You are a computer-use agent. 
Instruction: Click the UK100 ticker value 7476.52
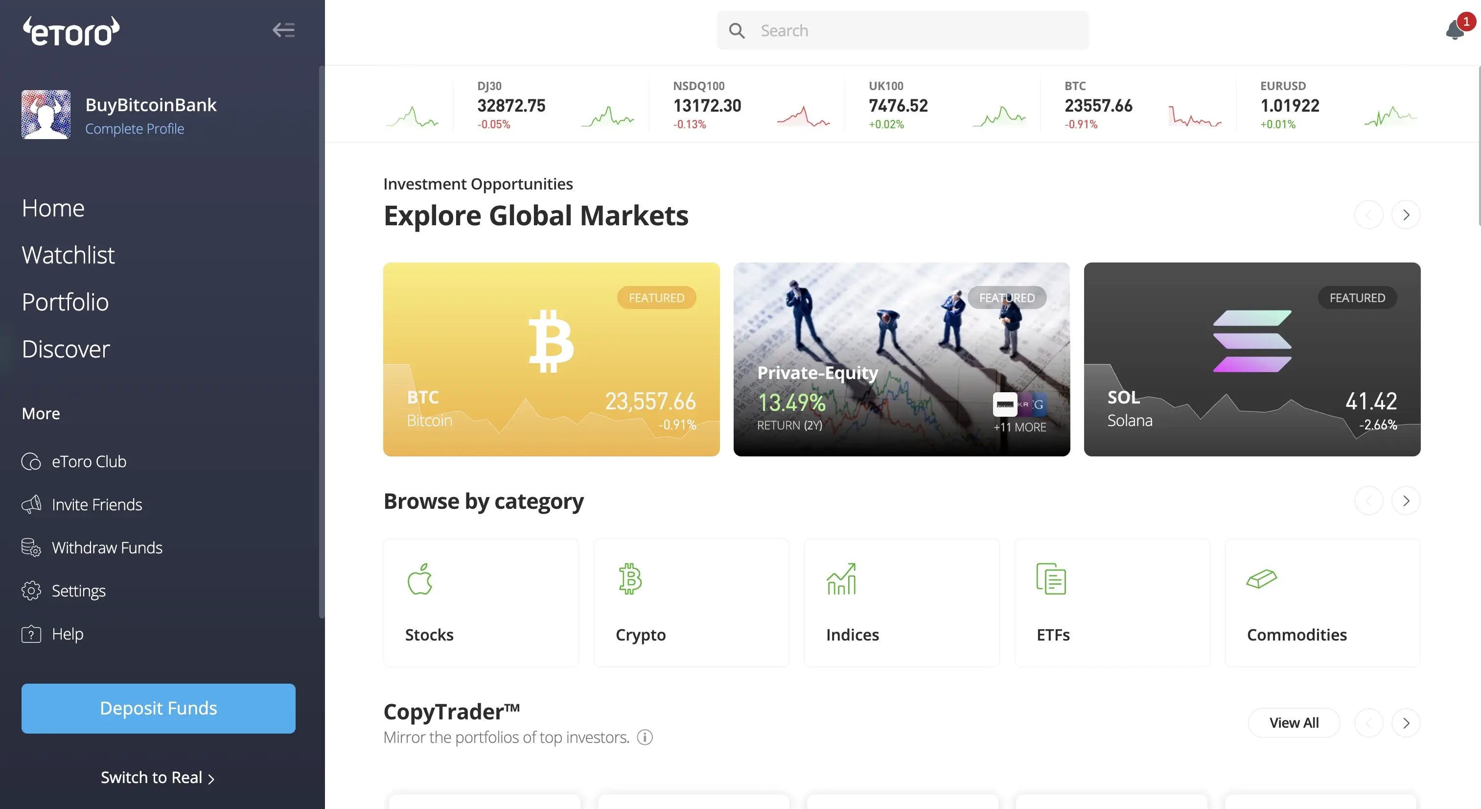(898, 106)
